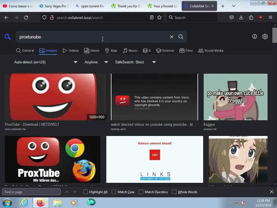Submit the search with magnifier button
This screenshot has height=208, width=277.
[x=181, y=37]
